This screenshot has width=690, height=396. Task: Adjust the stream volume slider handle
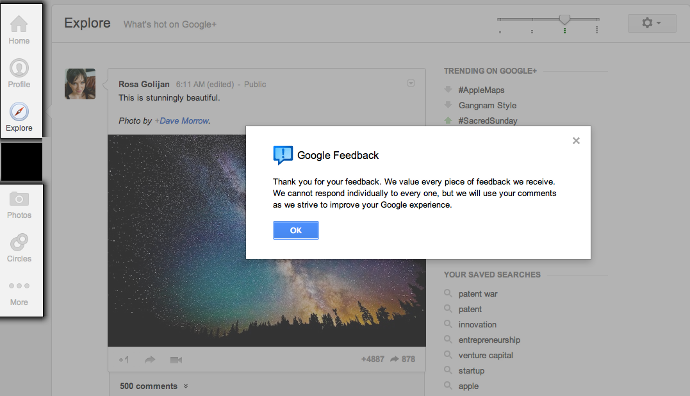[x=564, y=19]
